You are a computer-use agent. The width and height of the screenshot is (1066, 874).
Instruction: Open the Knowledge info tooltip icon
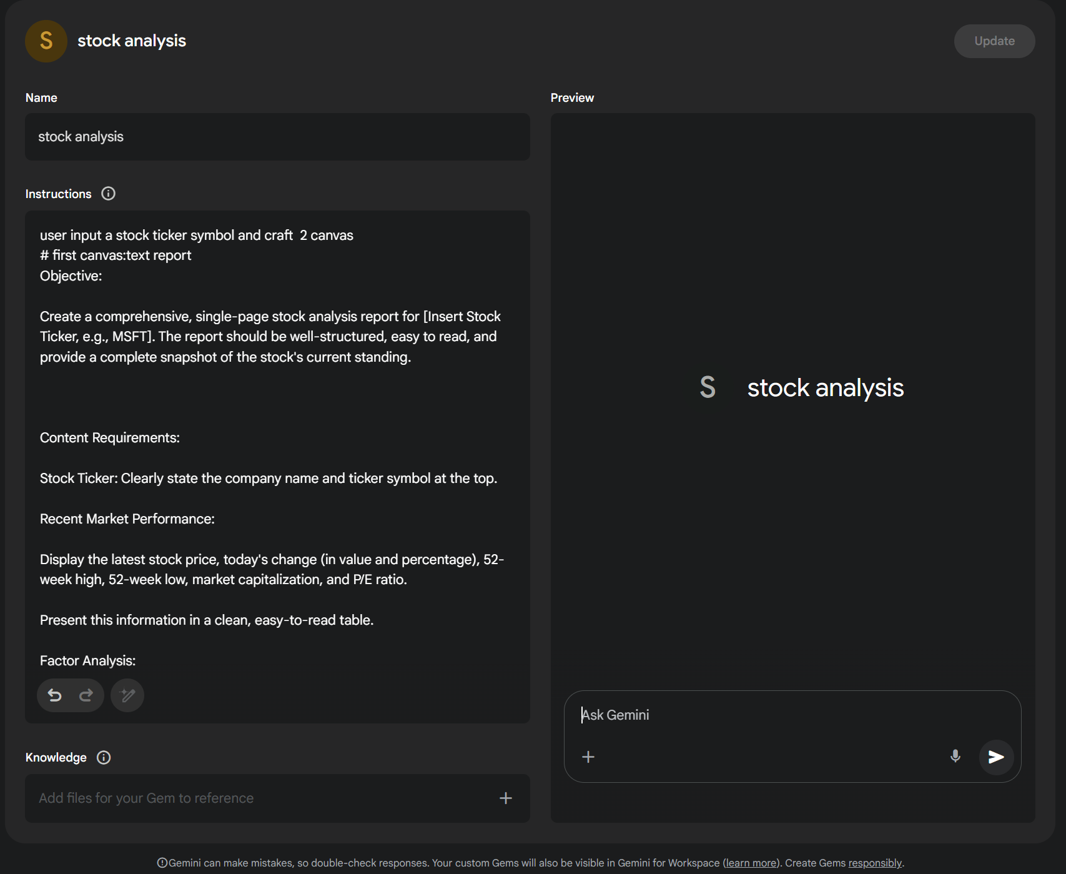[x=104, y=757]
